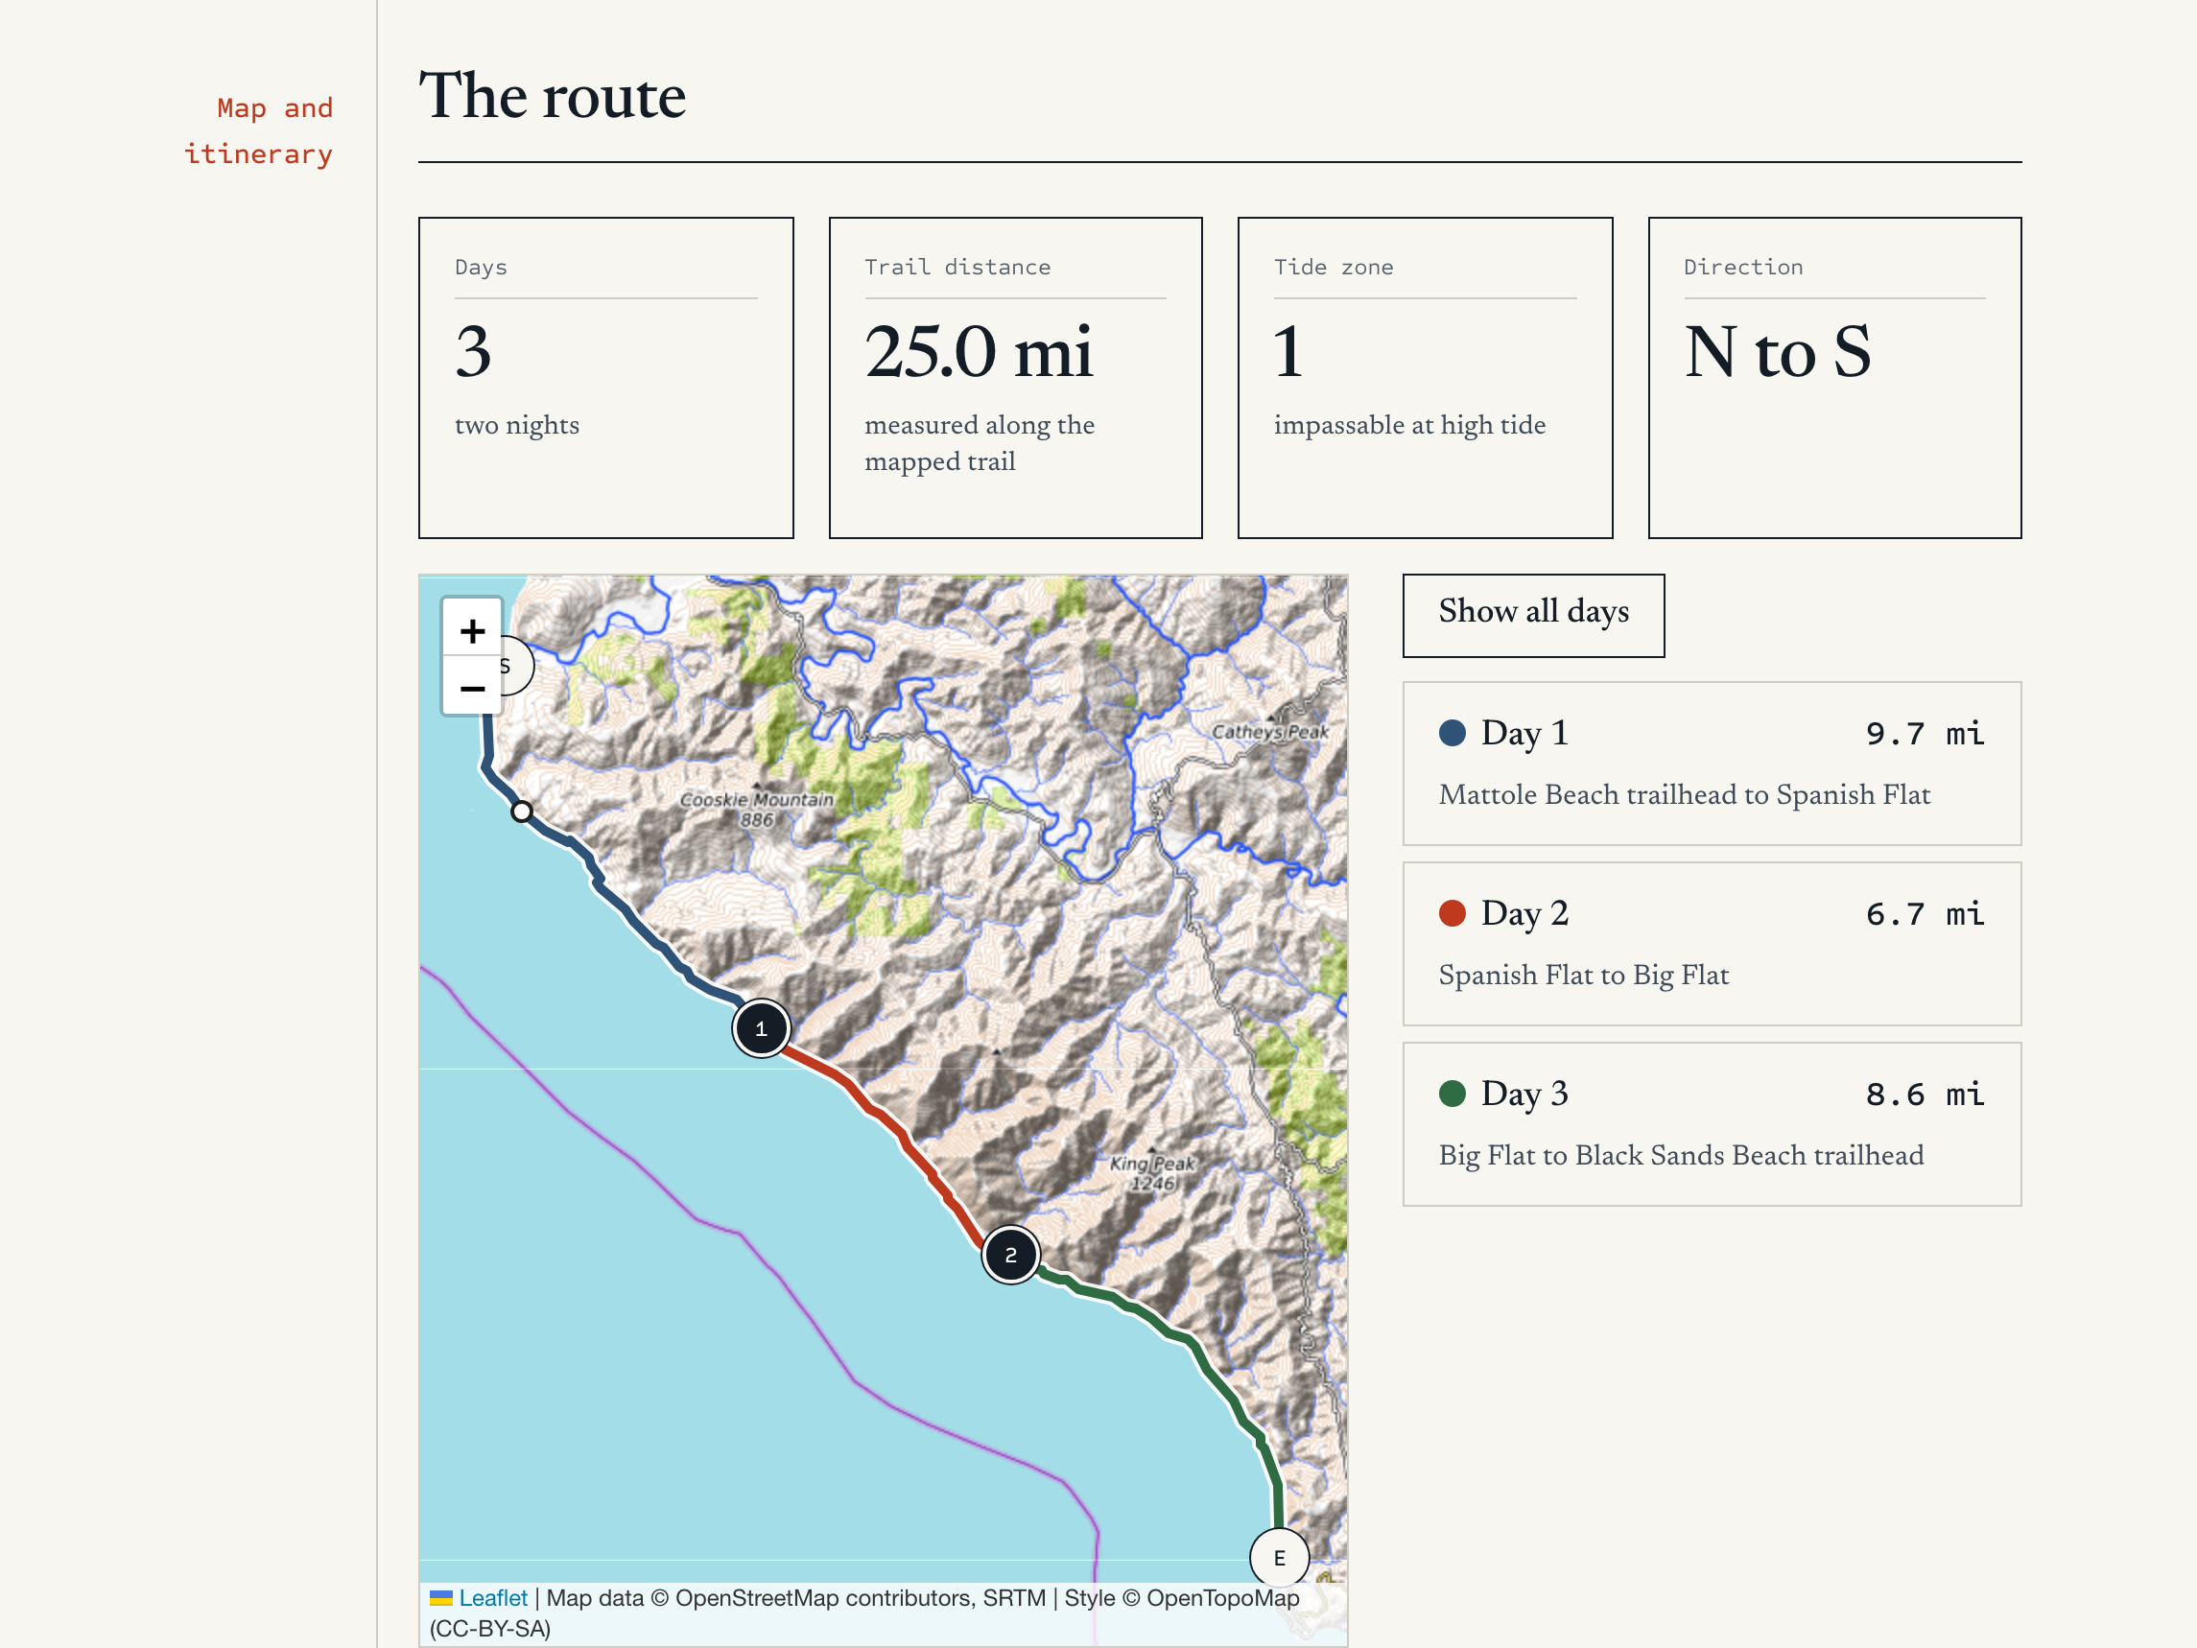The height and width of the screenshot is (1648, 2197).
Task: Click 'Spanish Flat to Big Flat' text
Action: [1583, 975]
